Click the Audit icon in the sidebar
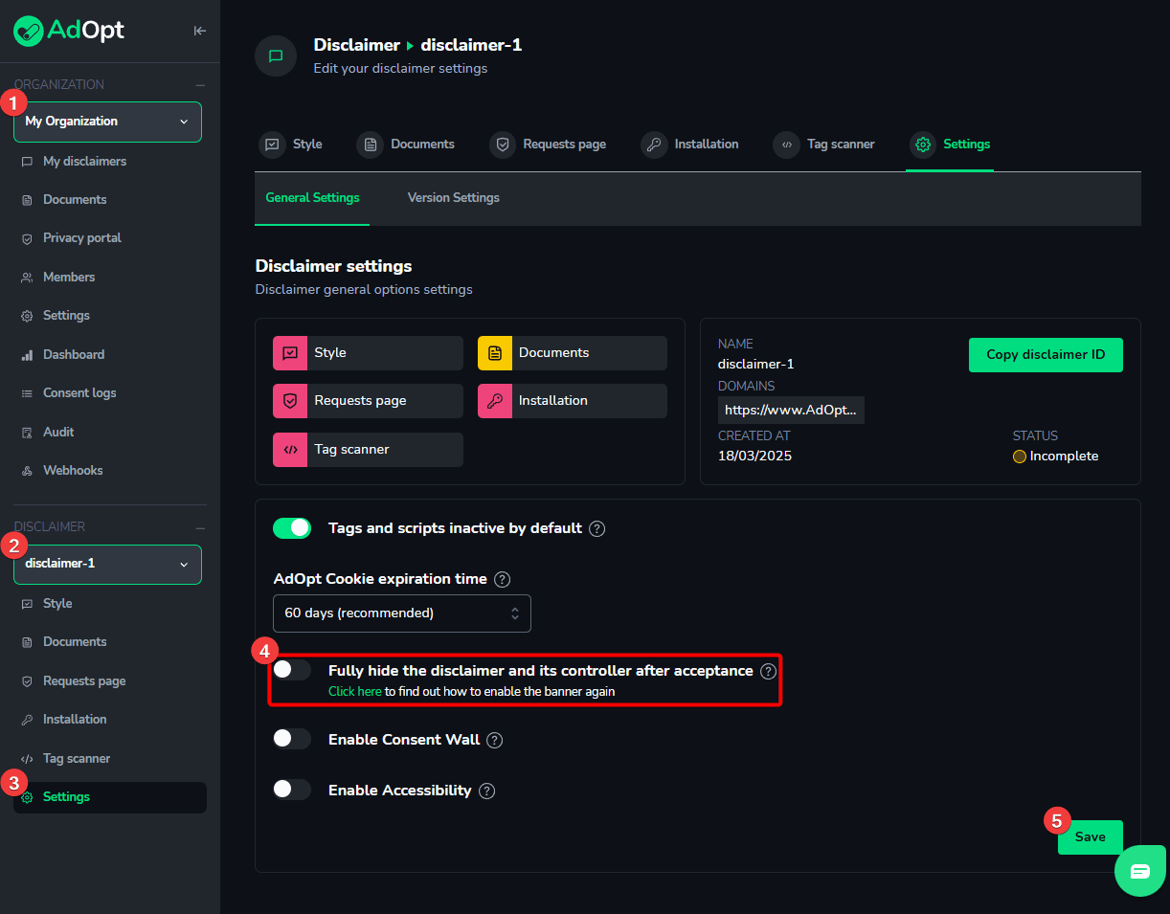 pos(27,433)
